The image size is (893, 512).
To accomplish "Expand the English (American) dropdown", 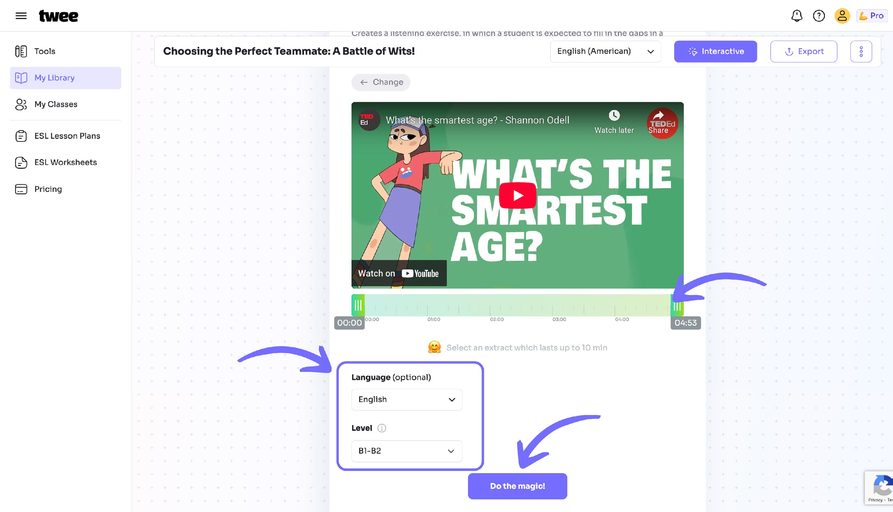I will tap(605, 51).
